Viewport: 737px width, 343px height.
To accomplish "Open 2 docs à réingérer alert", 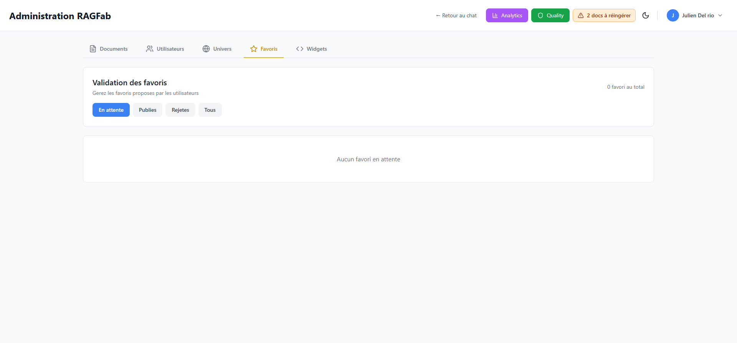I will click(x=608, y=15).
